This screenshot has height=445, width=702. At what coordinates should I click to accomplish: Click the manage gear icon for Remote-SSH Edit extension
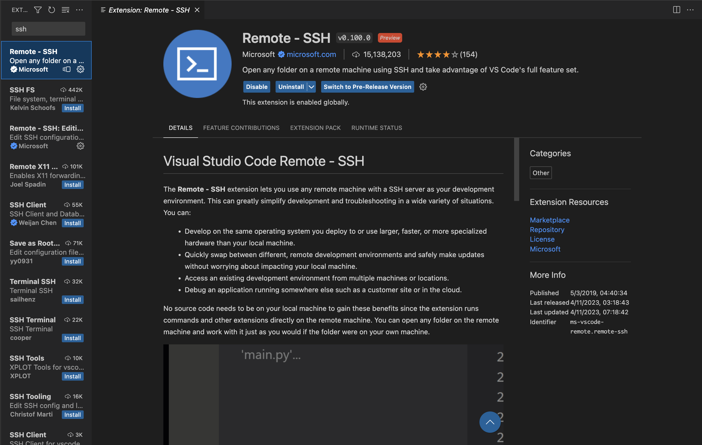80,146
